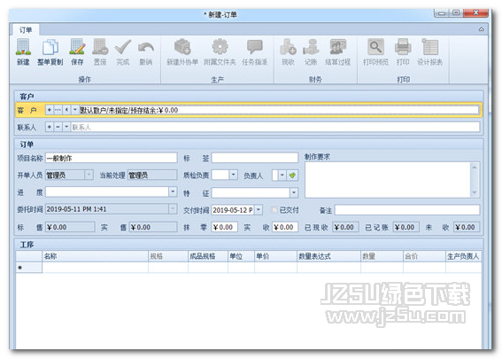The image size is (502, 359).
Task: Click the 规格 column header
Action: click(x=168, y=256)
